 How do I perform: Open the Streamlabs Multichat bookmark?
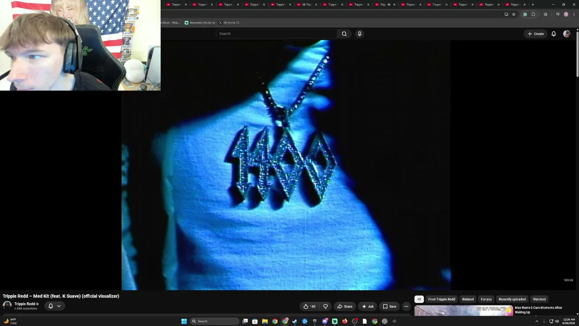pyautogui.click(x=200, y=23)
